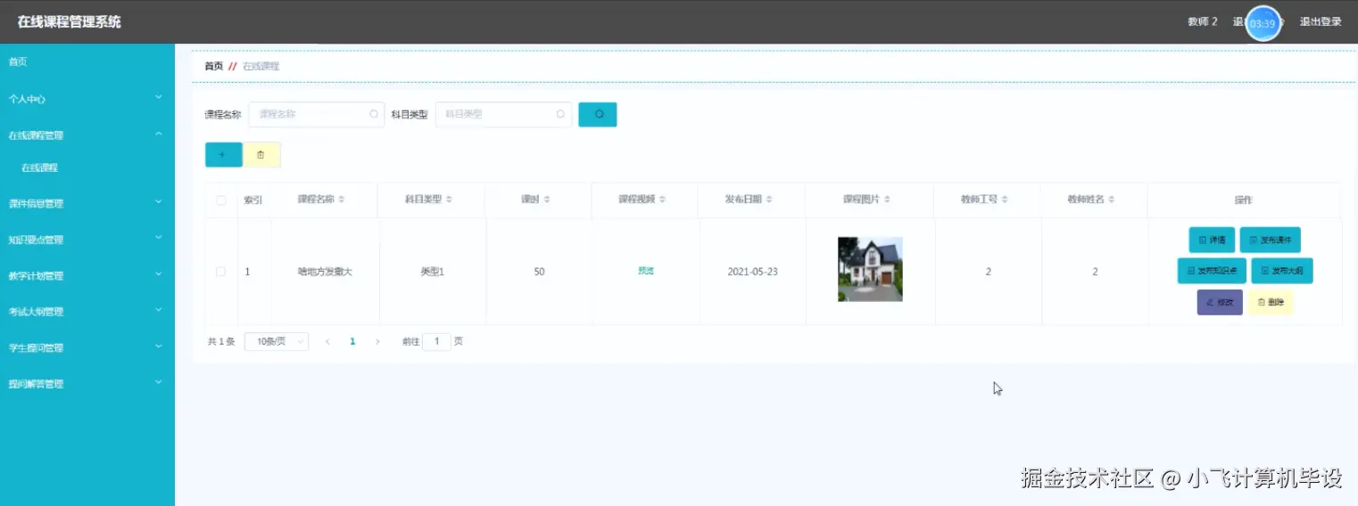Click the blue search icon button
This screenshot has width=1358, height=506.
click(x=597, y=114)
